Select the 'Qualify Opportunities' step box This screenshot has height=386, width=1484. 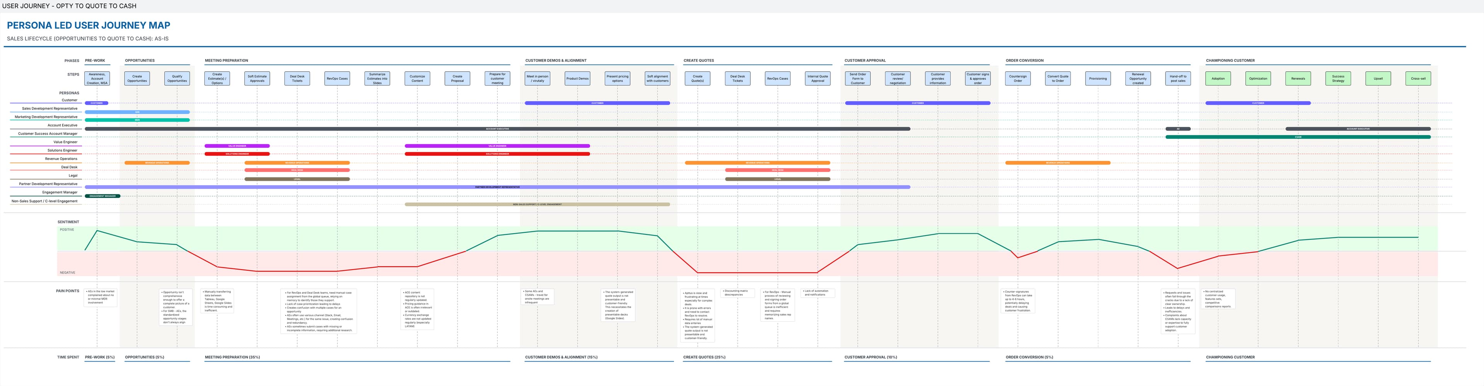click(177, 79)
